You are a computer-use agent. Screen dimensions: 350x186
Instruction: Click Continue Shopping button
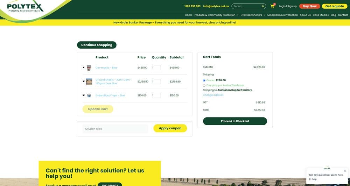[x=97, y=45]
